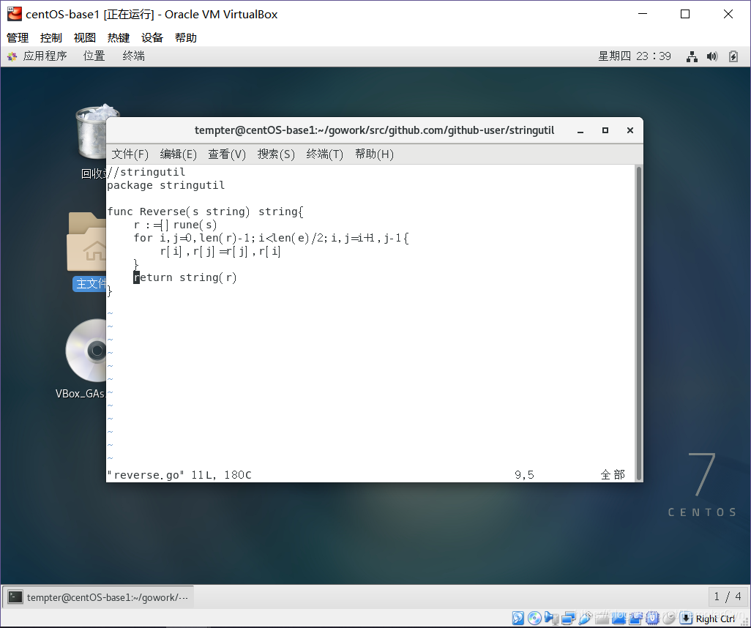The width and height of the screenshot is (751, 628).
Task: Click the trash bin desktop icon
Action: click(x=91, y=132)
